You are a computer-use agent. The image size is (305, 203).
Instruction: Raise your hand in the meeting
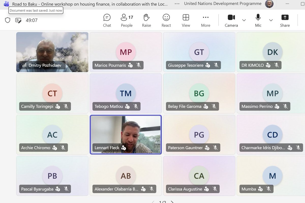click(x=146, y=21)
